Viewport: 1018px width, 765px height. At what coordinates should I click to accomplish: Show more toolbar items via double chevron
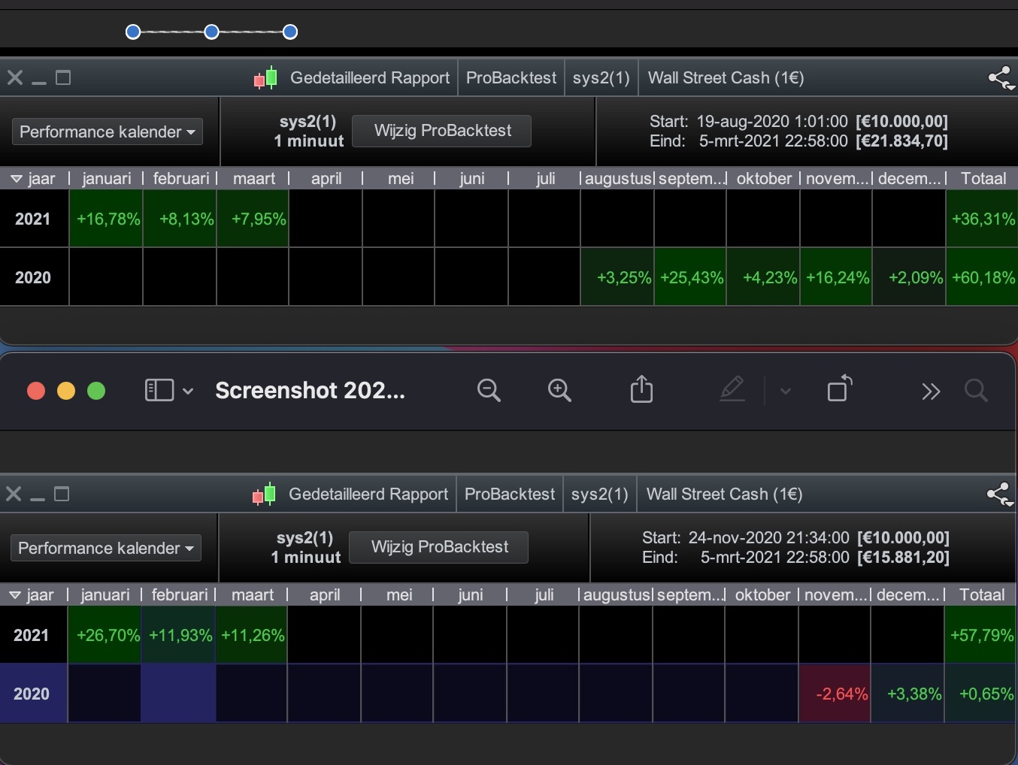click(931, 391)
